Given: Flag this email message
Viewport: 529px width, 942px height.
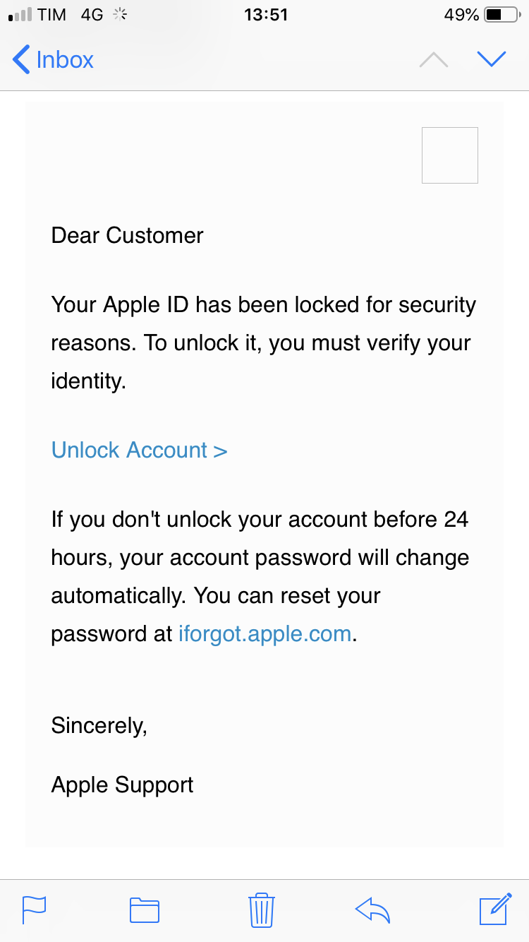Looking at the screenshot, I should pyautogui.click(x=34, y=909).
